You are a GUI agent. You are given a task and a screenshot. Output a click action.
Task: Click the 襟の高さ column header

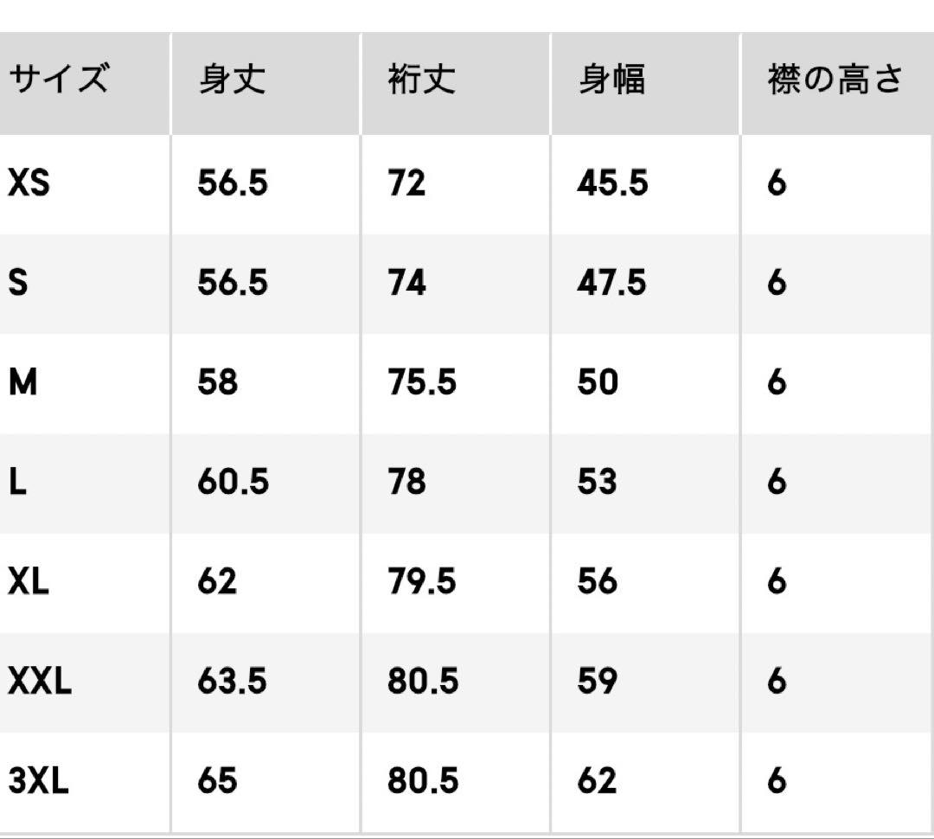[x=835, y=80]
